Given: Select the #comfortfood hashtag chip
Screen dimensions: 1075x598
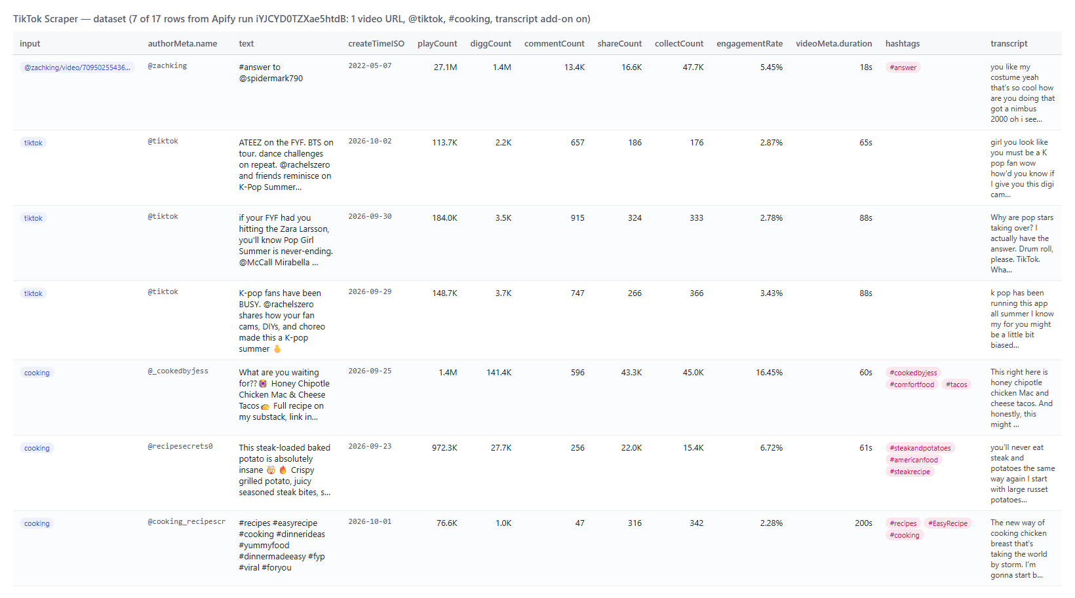Looking at the screenshot, I should (x=912, y=384).
